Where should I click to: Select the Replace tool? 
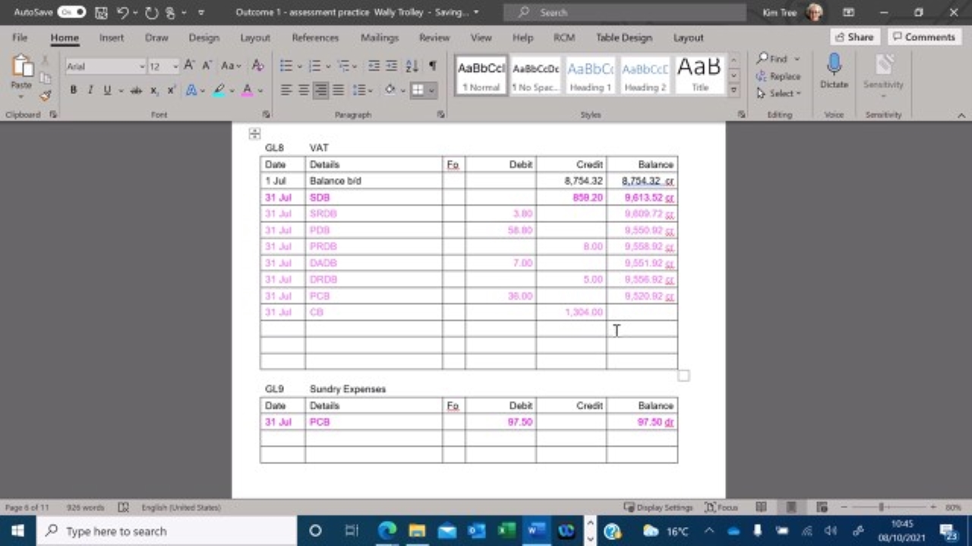click(782, 76)
